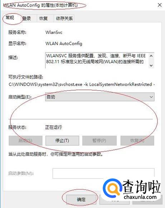Stop the service with 停止(T)

click(x=62, y=141)
